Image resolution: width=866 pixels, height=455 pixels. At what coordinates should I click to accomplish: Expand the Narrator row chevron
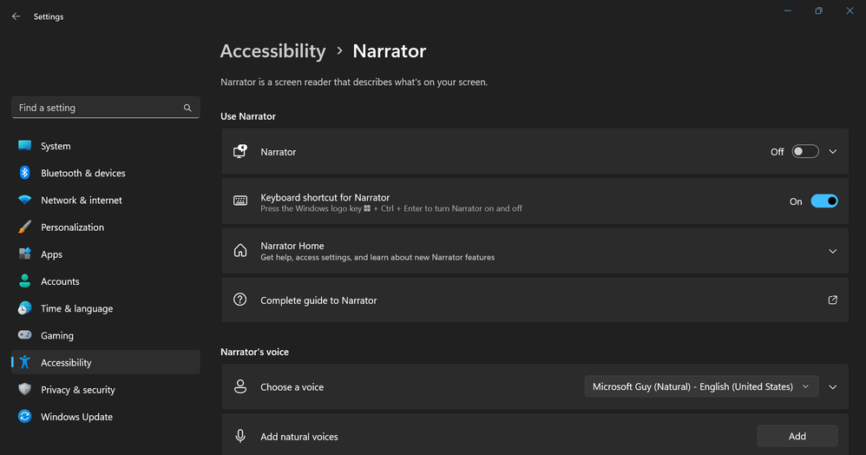tap(833, 152)
